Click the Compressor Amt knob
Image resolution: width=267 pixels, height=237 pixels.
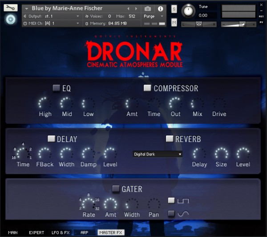132,103
